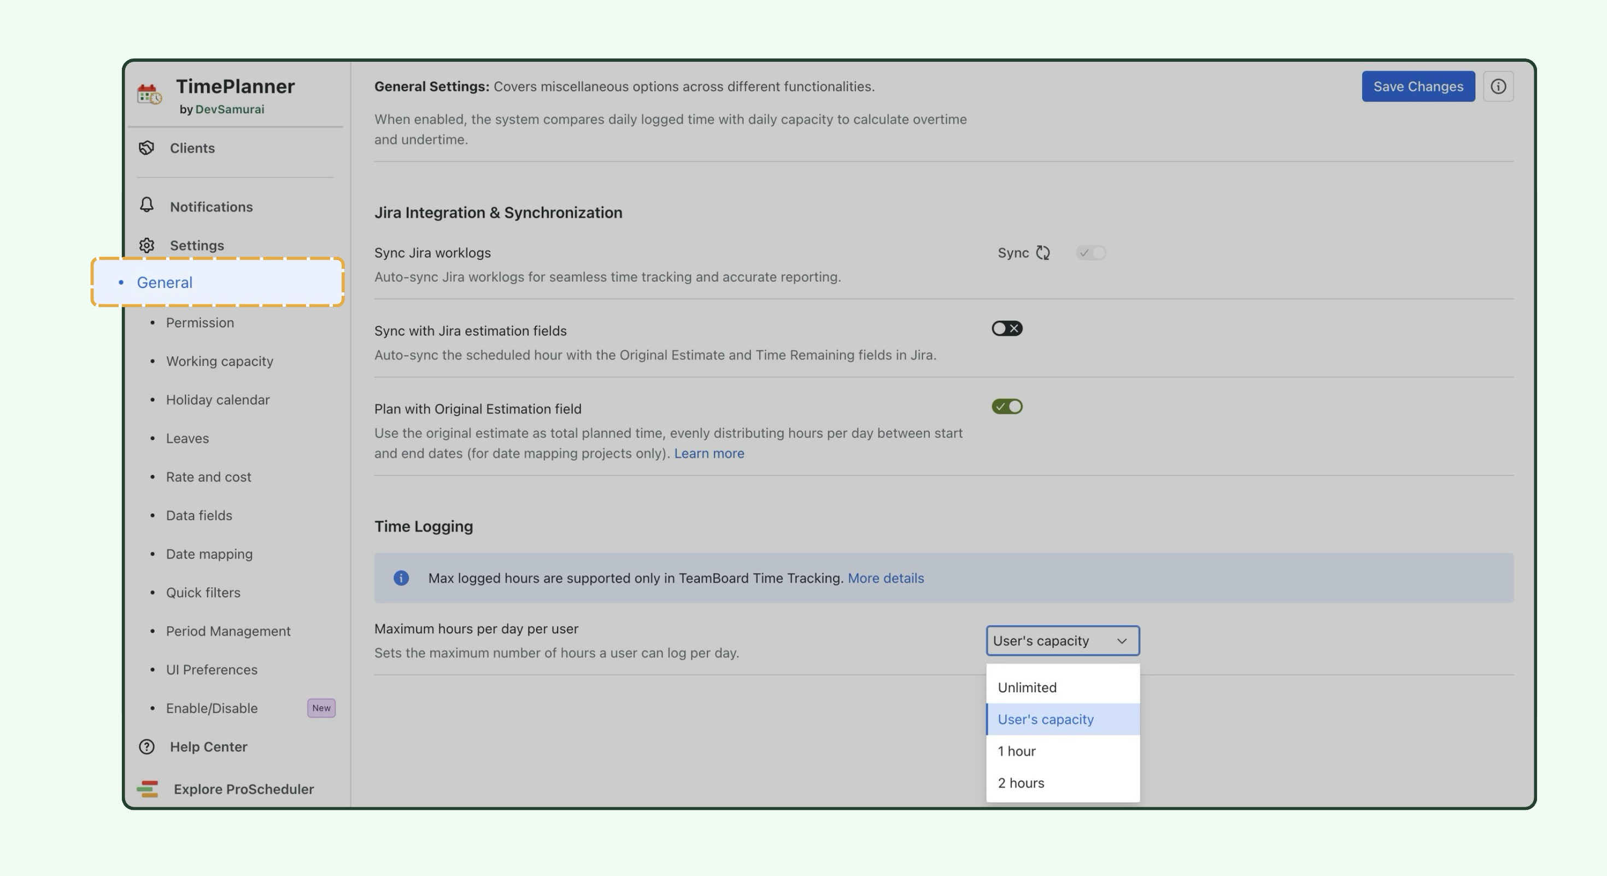This screenshot has height=876, width=1607.
Task: Click the Save Changes button
Action: tap(1418, 86)
